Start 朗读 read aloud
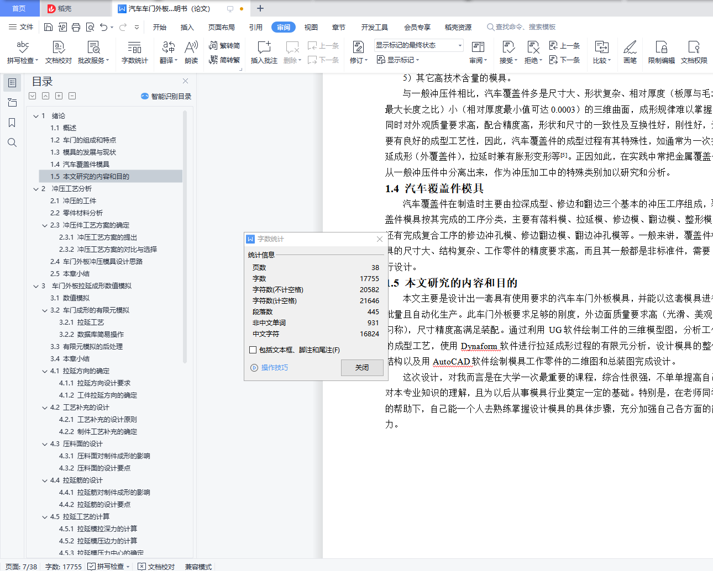This screenshot has height=571, width=713. click(191, 52)
